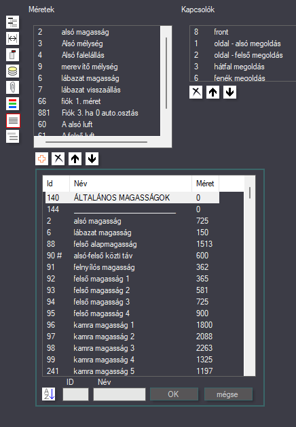This screenshot has width=296, height=427.
Task: Confirm with the OK button
Action: 174,394
